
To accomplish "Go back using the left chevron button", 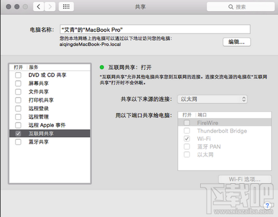I will (38, 7).
